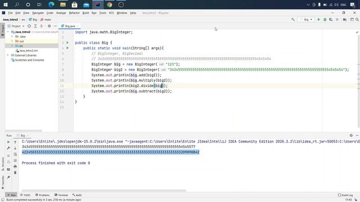
Task: Toggle scroll to end in the Run console
Action: pos(15,160)
